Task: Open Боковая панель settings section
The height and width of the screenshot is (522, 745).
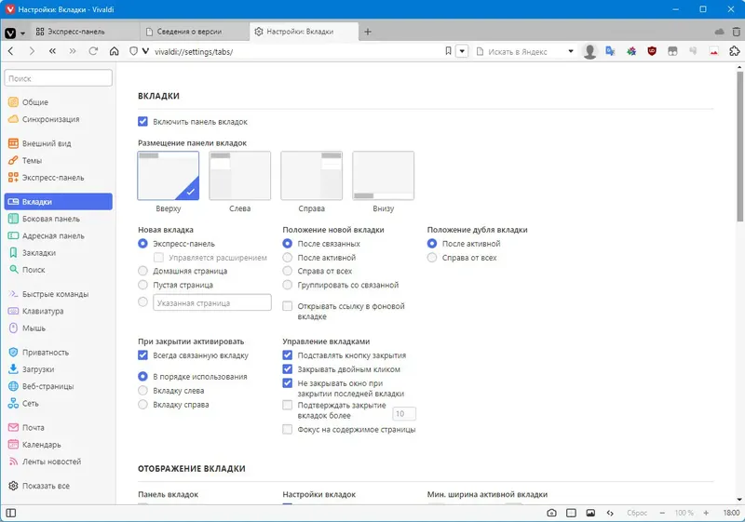Action: [x=58, y=219]
